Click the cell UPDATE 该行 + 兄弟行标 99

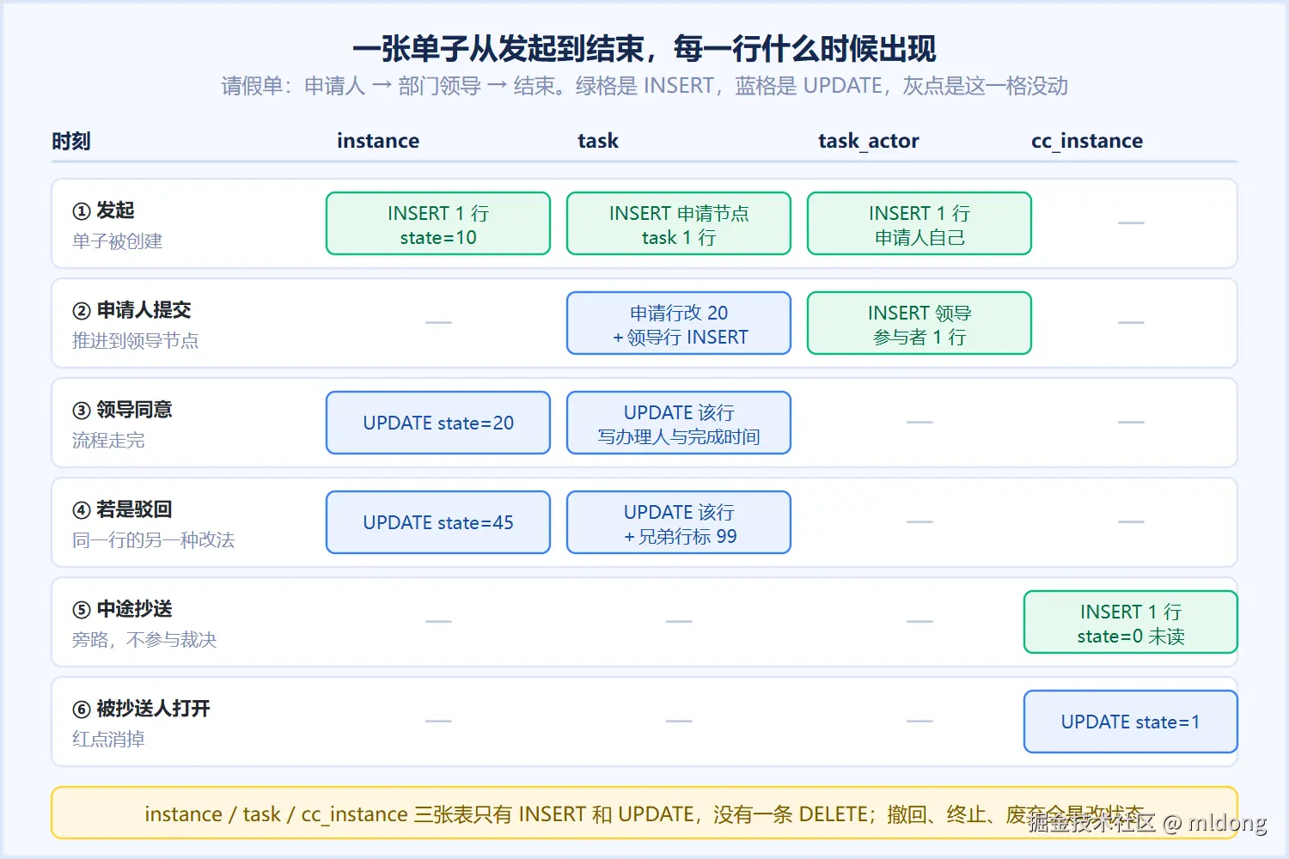[x=679, y=522]
